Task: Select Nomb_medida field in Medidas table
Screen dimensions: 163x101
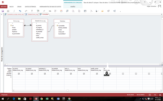Action: pos(62,28)
